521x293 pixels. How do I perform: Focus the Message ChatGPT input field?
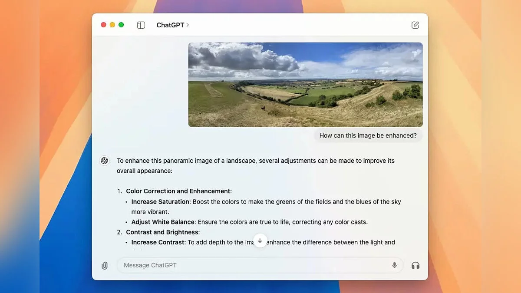[x=260, y=265]
